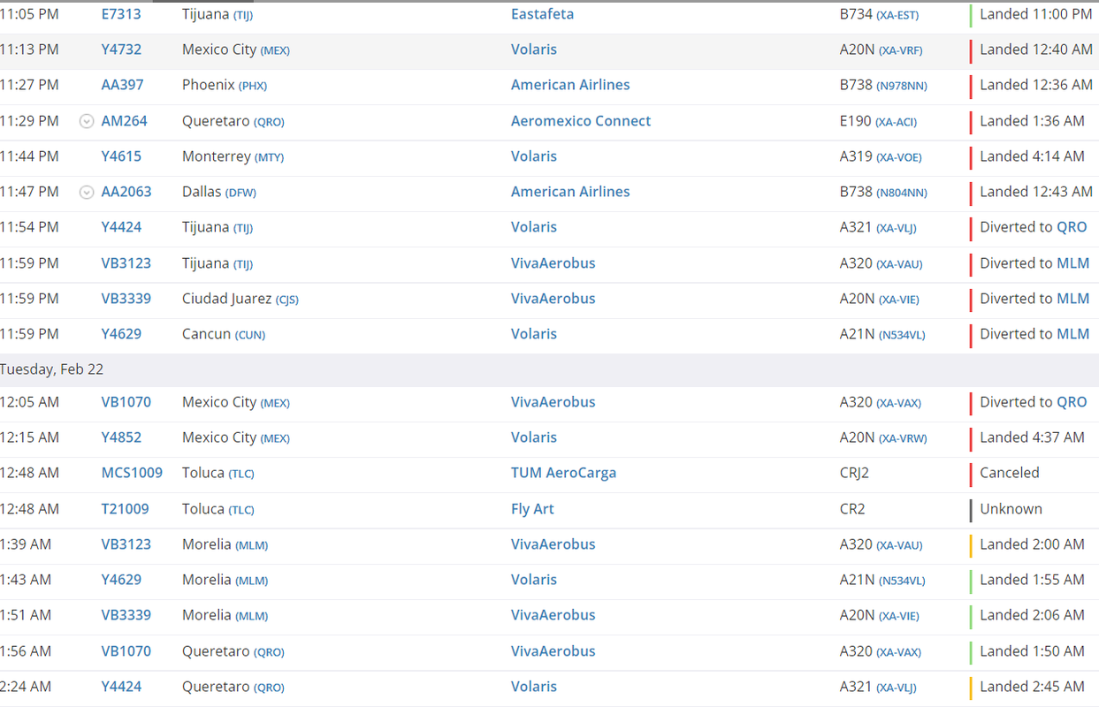The width and height of the screenshot is (1099, 707).
Task: Open the Eastafeta airline link
Action: [x=542, y=14]
